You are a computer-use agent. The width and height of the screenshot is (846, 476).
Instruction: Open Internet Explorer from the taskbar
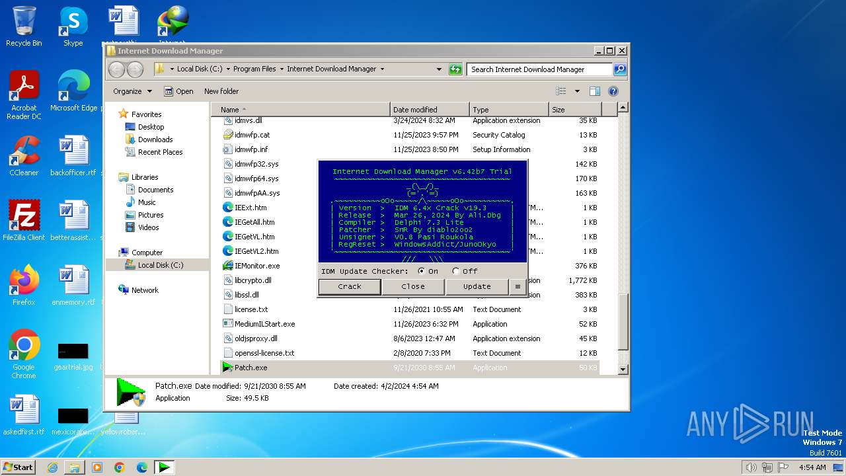coord(52,467)
